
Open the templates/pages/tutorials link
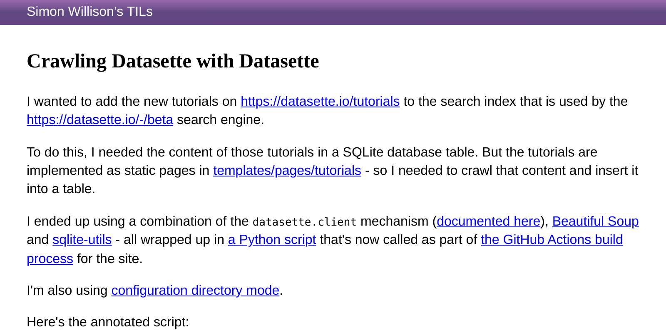[x=287, y=170]
